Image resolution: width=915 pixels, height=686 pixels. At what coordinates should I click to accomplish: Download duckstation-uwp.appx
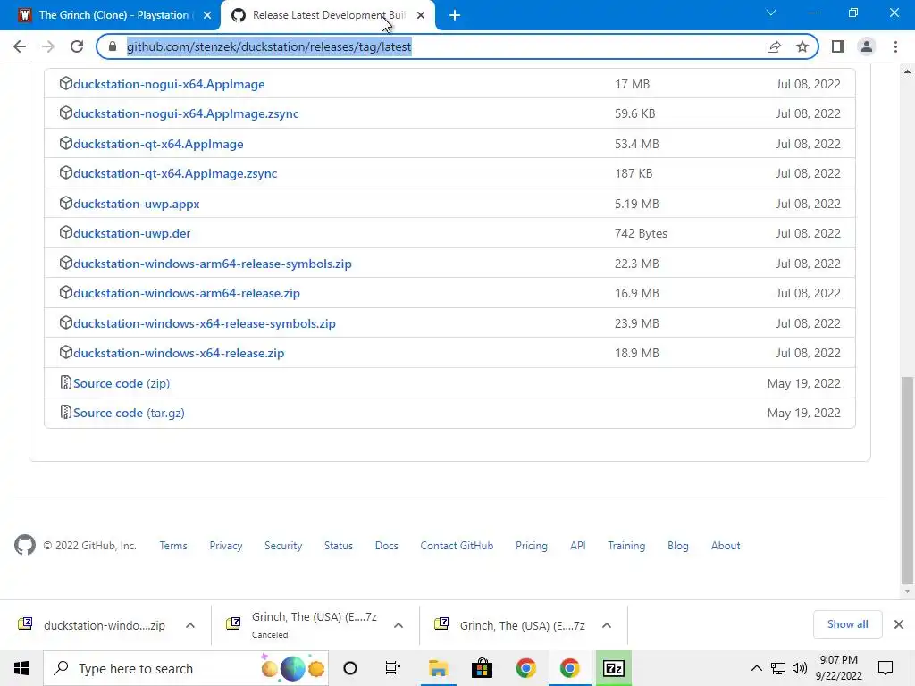[x=137, y=205]
